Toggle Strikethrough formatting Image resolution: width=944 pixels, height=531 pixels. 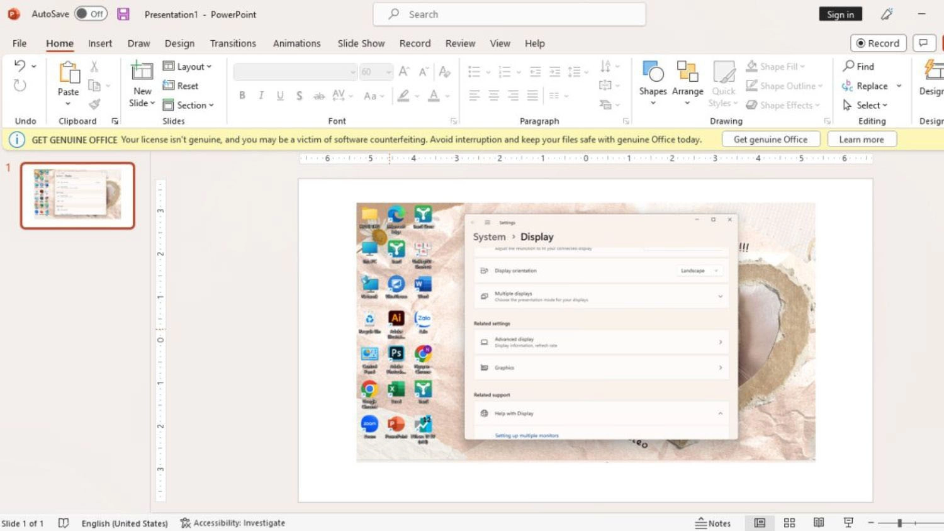click(x=319, y=96)
